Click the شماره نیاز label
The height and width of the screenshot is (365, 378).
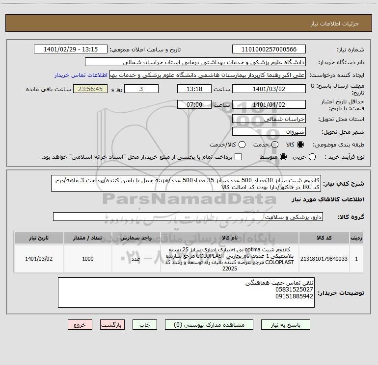(351, 50)
